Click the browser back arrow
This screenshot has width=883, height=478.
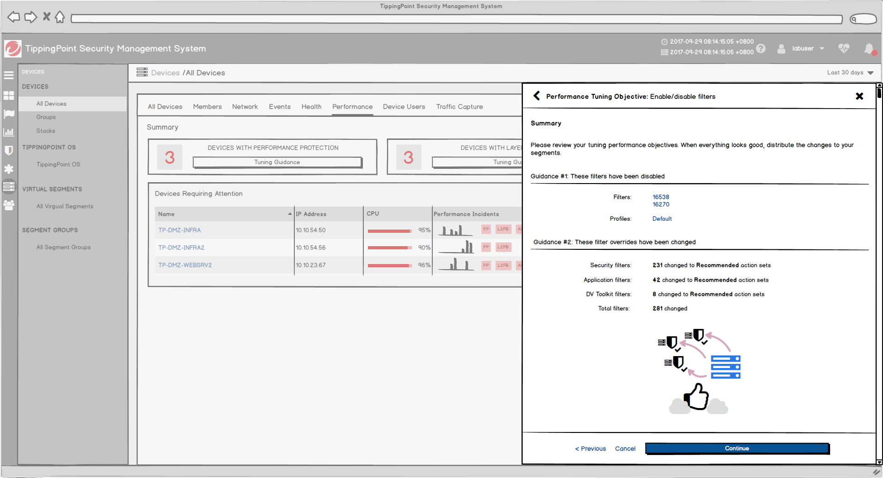14,17
